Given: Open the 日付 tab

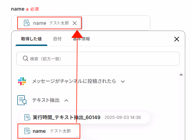Looking at the screenshot, I should [x=57, y=39].
